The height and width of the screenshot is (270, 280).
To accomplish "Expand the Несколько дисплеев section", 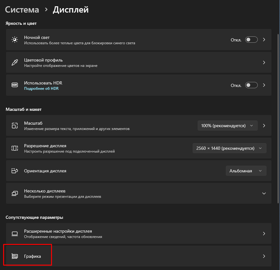I will 264,193.
